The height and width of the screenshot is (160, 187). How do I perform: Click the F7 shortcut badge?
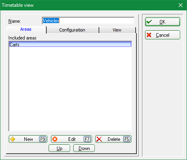(x=87, y=139)
